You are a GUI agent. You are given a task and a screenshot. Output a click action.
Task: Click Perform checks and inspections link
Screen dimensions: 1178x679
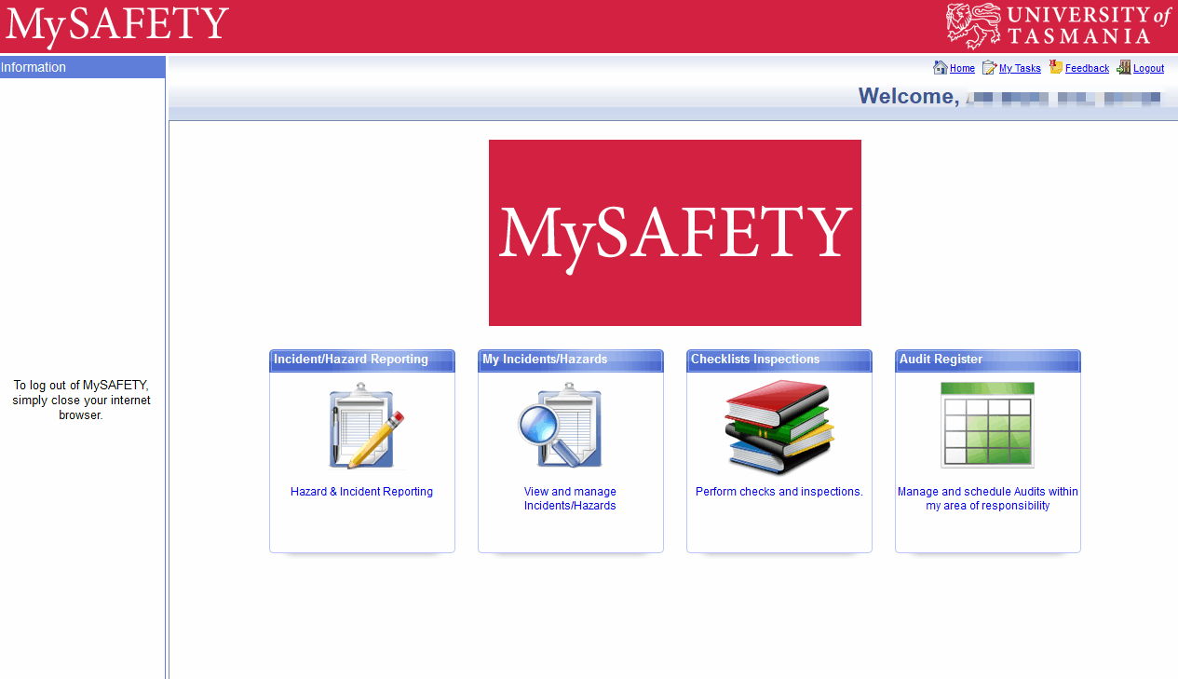tap(779, 492)
